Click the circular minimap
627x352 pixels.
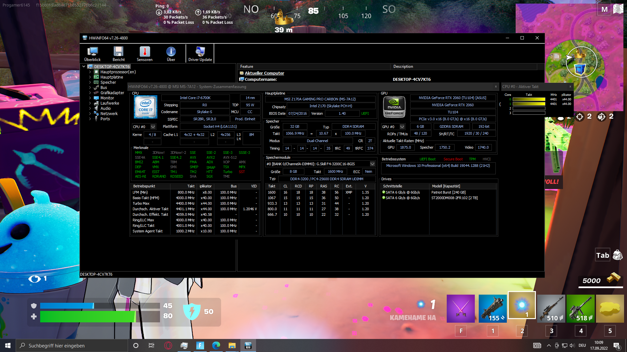581,62
